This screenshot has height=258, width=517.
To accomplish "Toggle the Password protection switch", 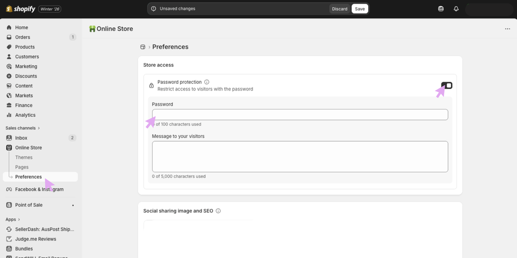I will (x=447, y=85).
